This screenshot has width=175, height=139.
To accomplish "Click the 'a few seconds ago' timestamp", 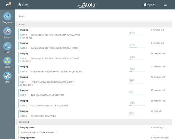I will click(160, 137).
